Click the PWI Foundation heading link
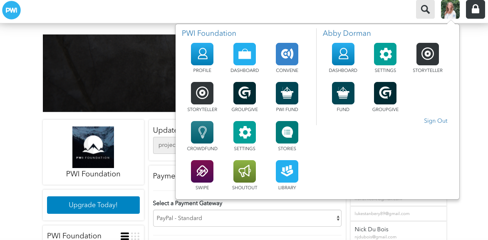 click(x=209, y=33)
